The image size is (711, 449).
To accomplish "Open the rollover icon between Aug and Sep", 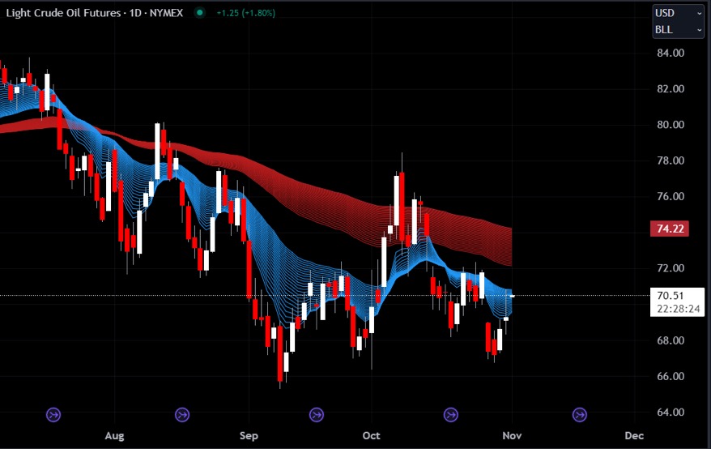I will coord(182,414).
